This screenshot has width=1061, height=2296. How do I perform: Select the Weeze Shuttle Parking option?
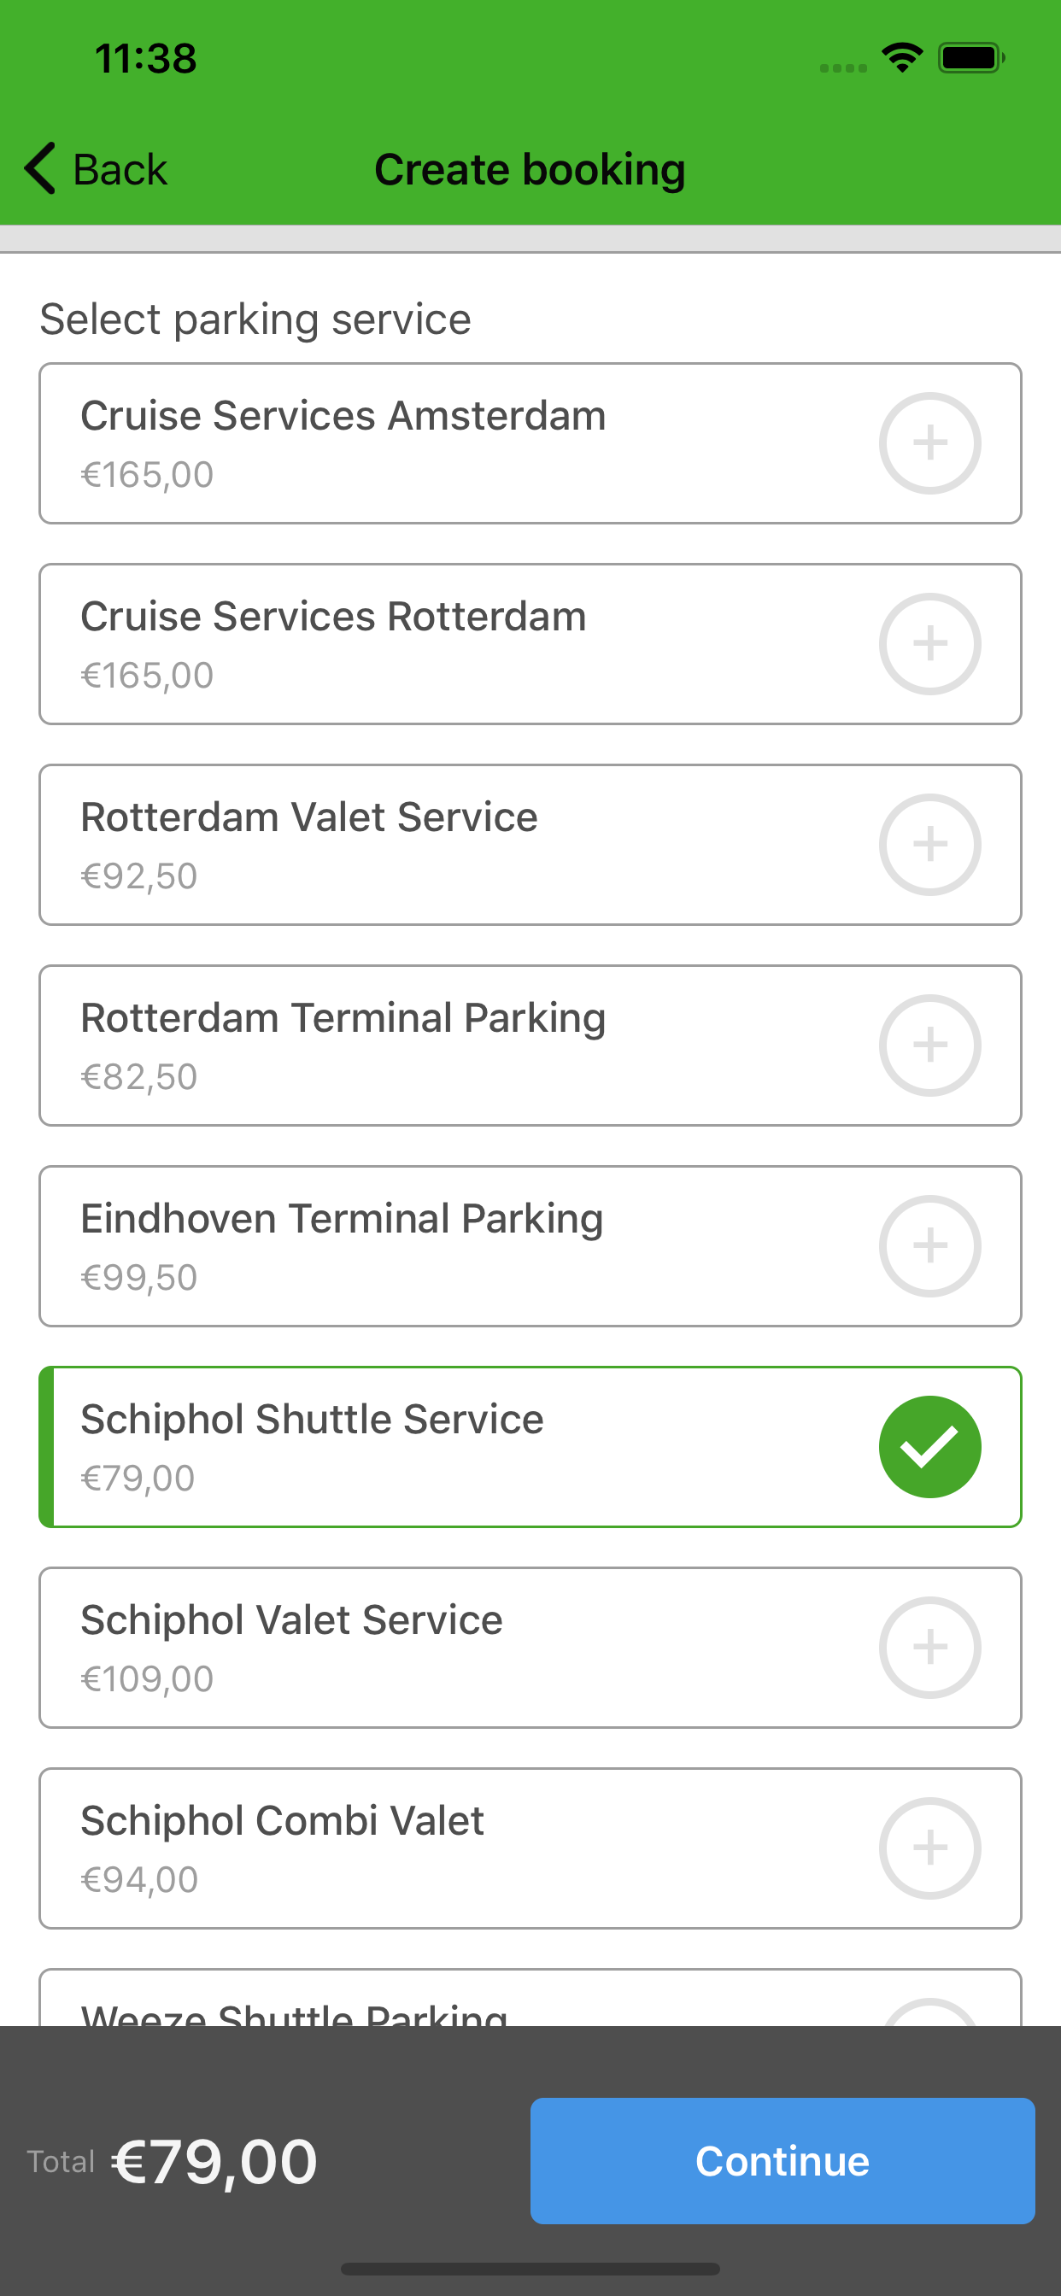click(530, 1997)
